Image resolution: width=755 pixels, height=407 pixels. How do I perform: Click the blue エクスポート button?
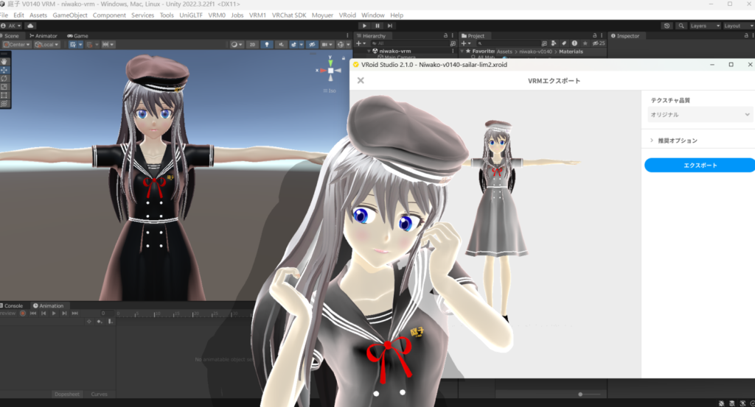pos(699,166)
